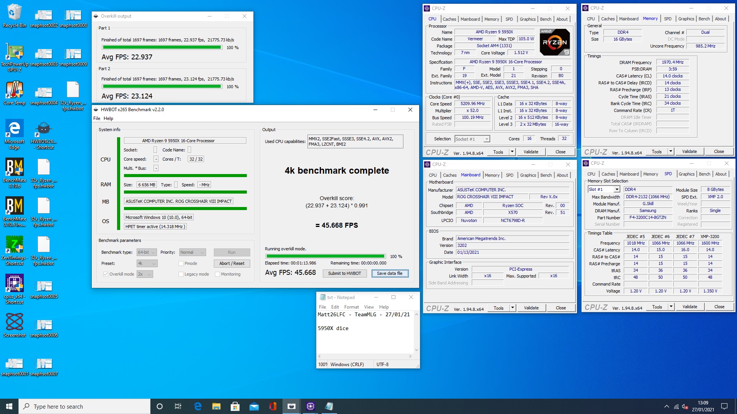Viewport: 737px width, 414px height.
Task: Click the F4-3200C14-8GTZN part number
Action: pyautogui.click(x=648, y=217)
